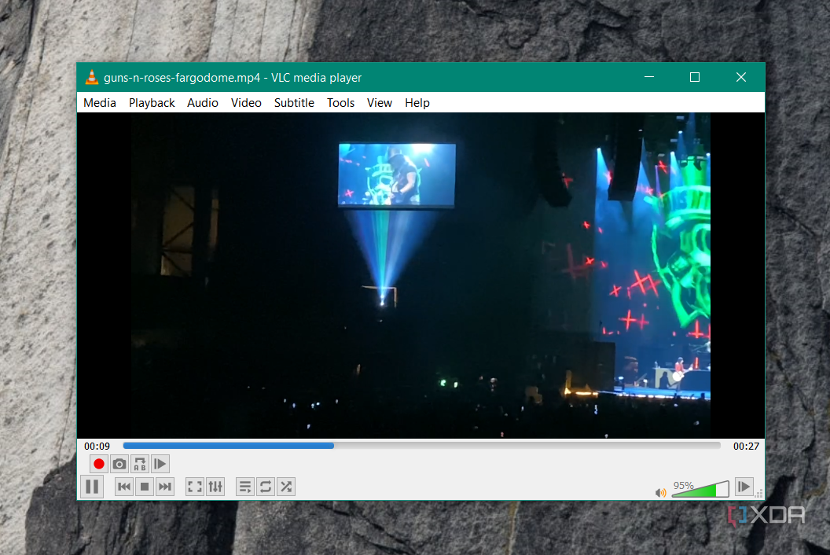
Task: Click the window resize grip corner
Action: coord(759,494)
